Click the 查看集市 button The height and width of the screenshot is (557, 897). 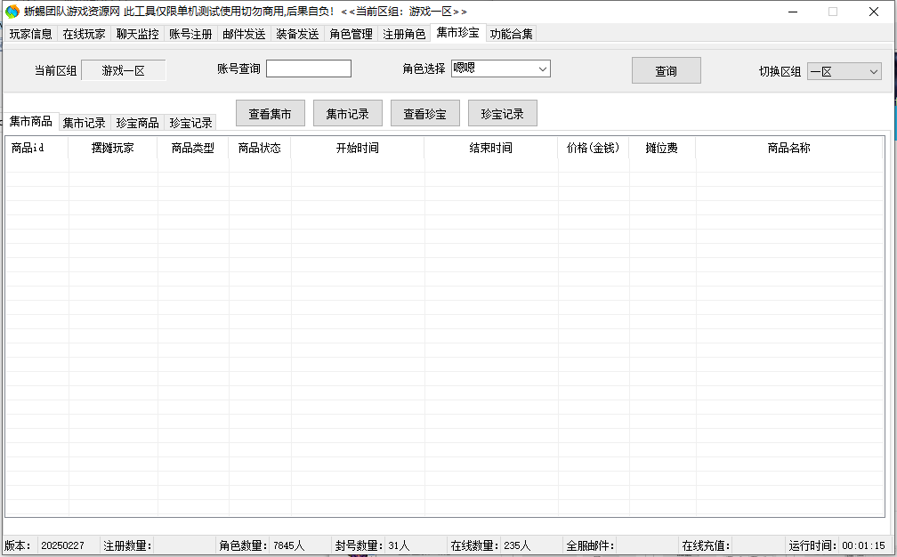point(270,114)
